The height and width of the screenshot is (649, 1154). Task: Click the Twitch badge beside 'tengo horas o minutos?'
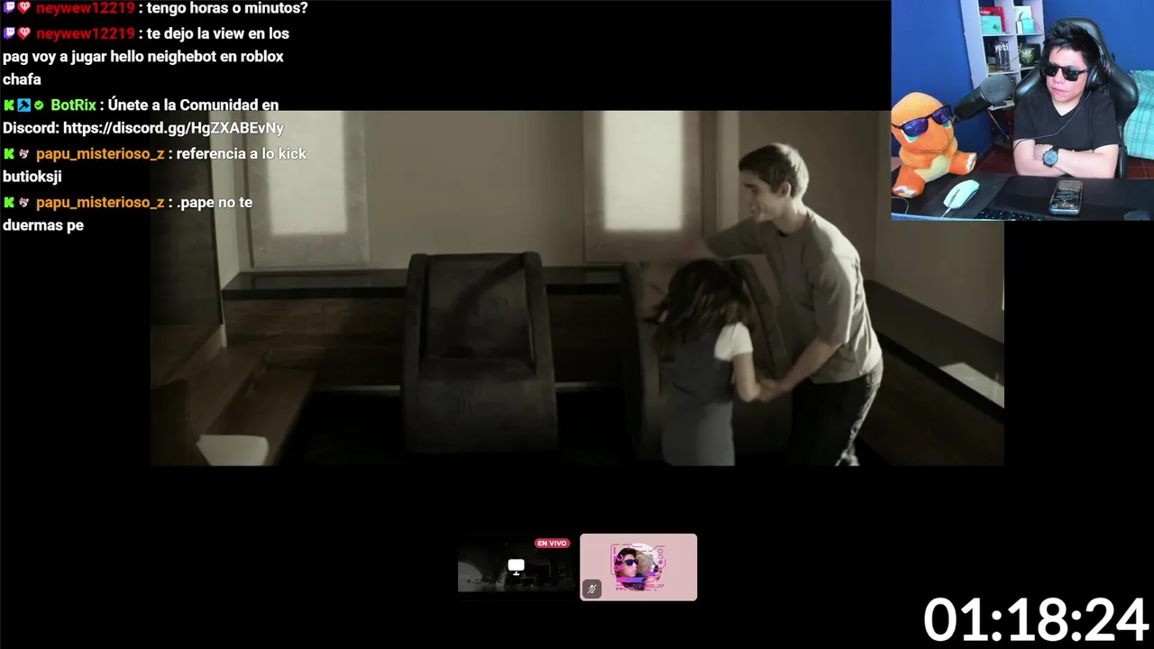point(9,8)
